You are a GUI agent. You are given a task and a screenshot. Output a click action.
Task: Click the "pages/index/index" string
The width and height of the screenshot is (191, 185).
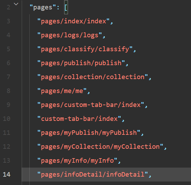[x=74, y=21]
